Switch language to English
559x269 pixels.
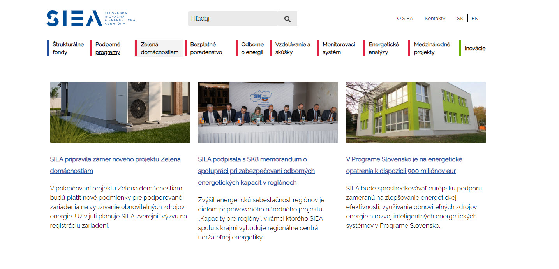pyautogui.click(x=475, y=18)
